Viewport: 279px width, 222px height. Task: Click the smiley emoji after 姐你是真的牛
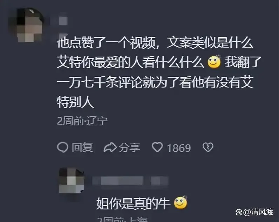[x=181, y=202]
